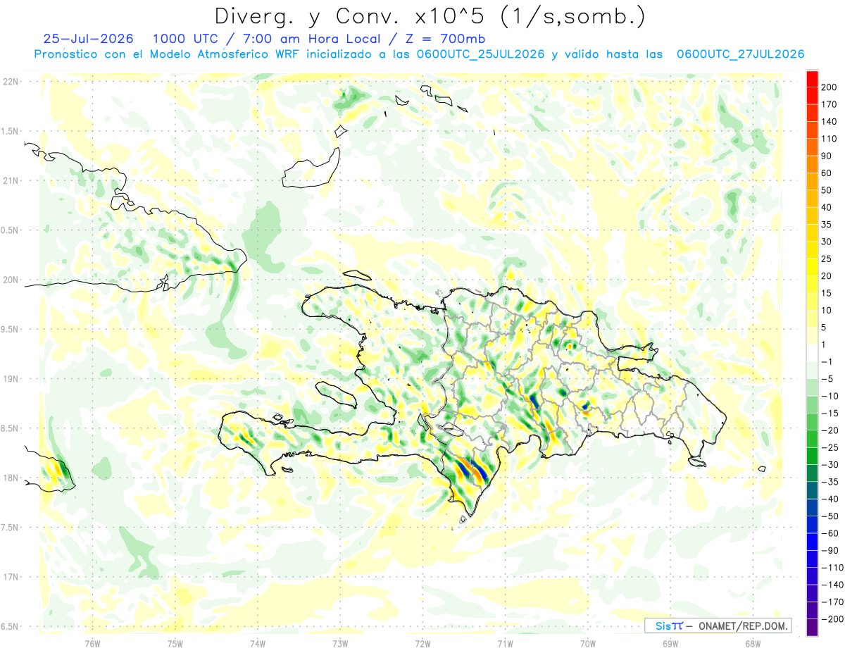Click the red swatch above 200 on color scale
The image size is (845, 653).
coord(812,79)
